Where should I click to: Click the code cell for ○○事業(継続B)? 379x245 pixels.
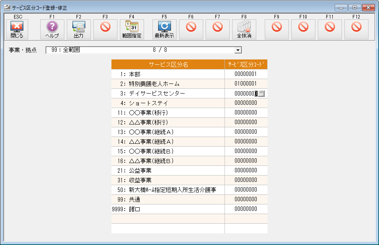246,151
